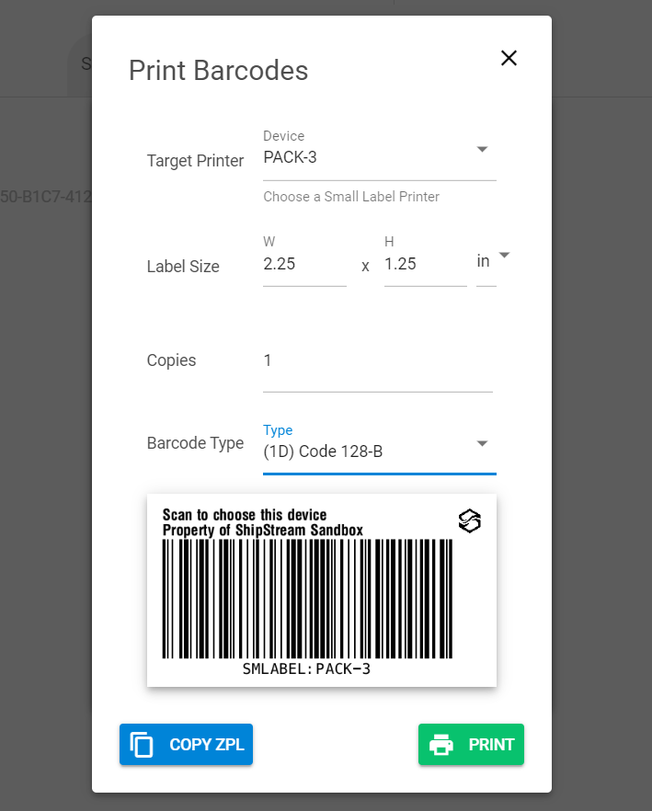The height and width of the screenshot is (811, 652).
Task: Focus the label height field 1.25
Action: point(424,264)
